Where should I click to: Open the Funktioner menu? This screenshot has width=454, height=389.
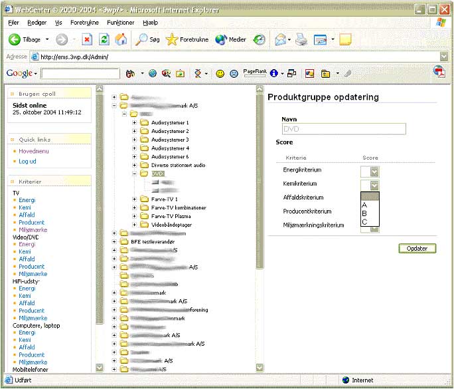coord(120,23)
